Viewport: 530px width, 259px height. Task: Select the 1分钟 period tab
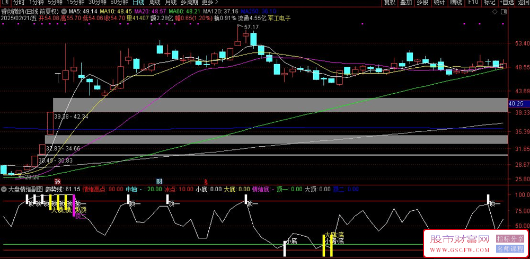[x=36, y=2]
